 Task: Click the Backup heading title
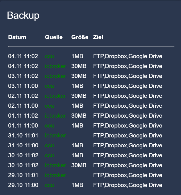[x=23, y=15]
